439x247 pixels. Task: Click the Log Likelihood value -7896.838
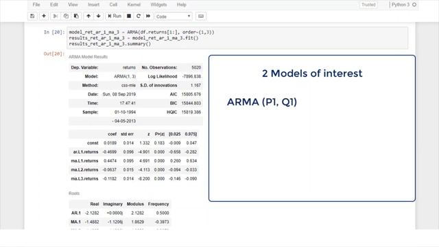pos(191,76)
